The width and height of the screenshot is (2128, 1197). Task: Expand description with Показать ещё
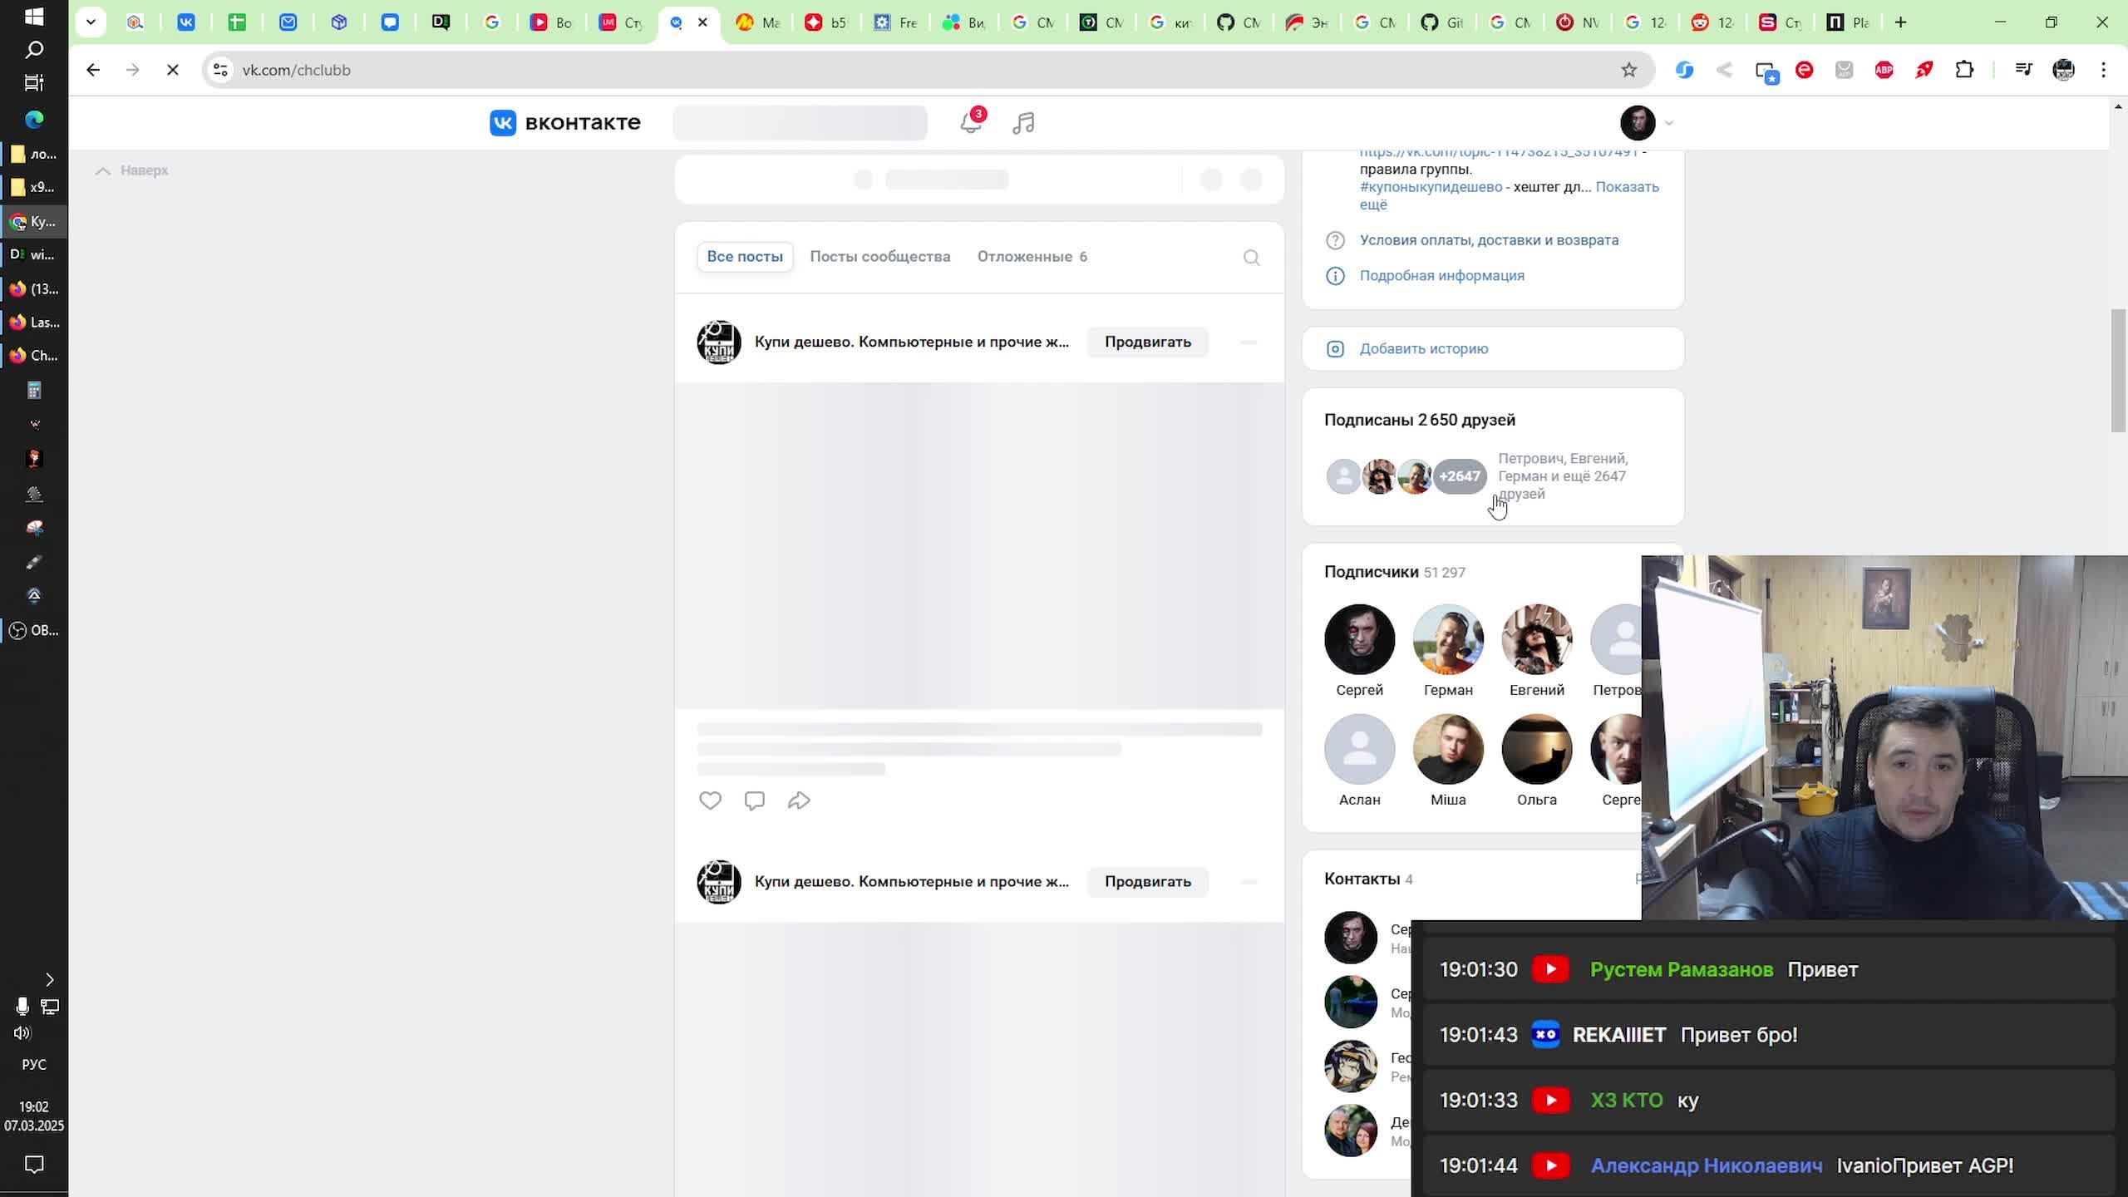tap(1626, 187)
